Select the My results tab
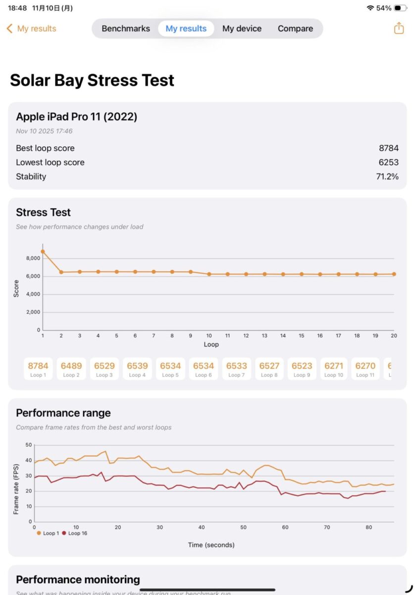 (186, 29)
